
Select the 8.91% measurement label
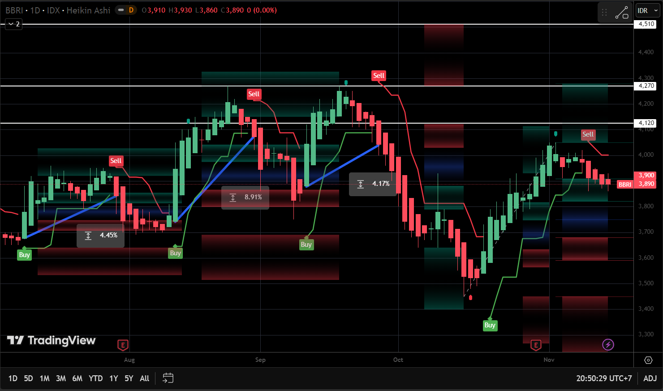(245, 198)
